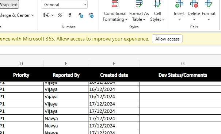Select column D header
This screenshot has width=221, height=134.
click(x=22, y=64)
